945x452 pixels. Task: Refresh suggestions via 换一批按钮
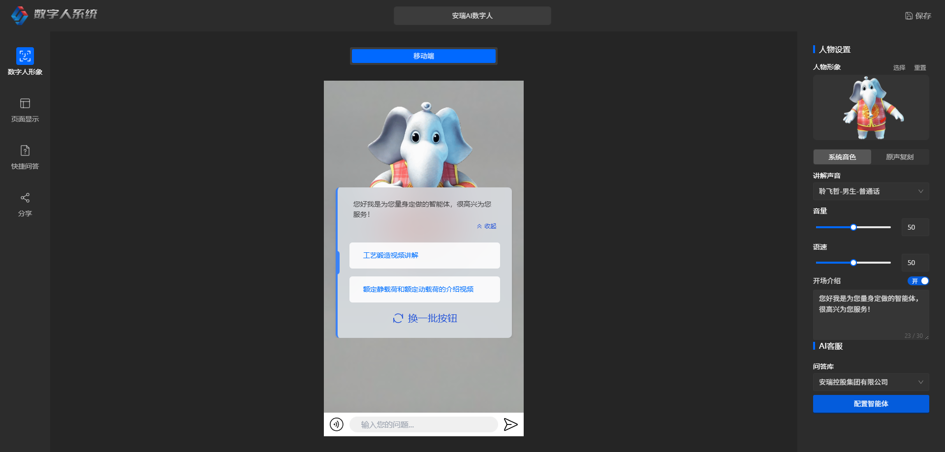point(424,318)
